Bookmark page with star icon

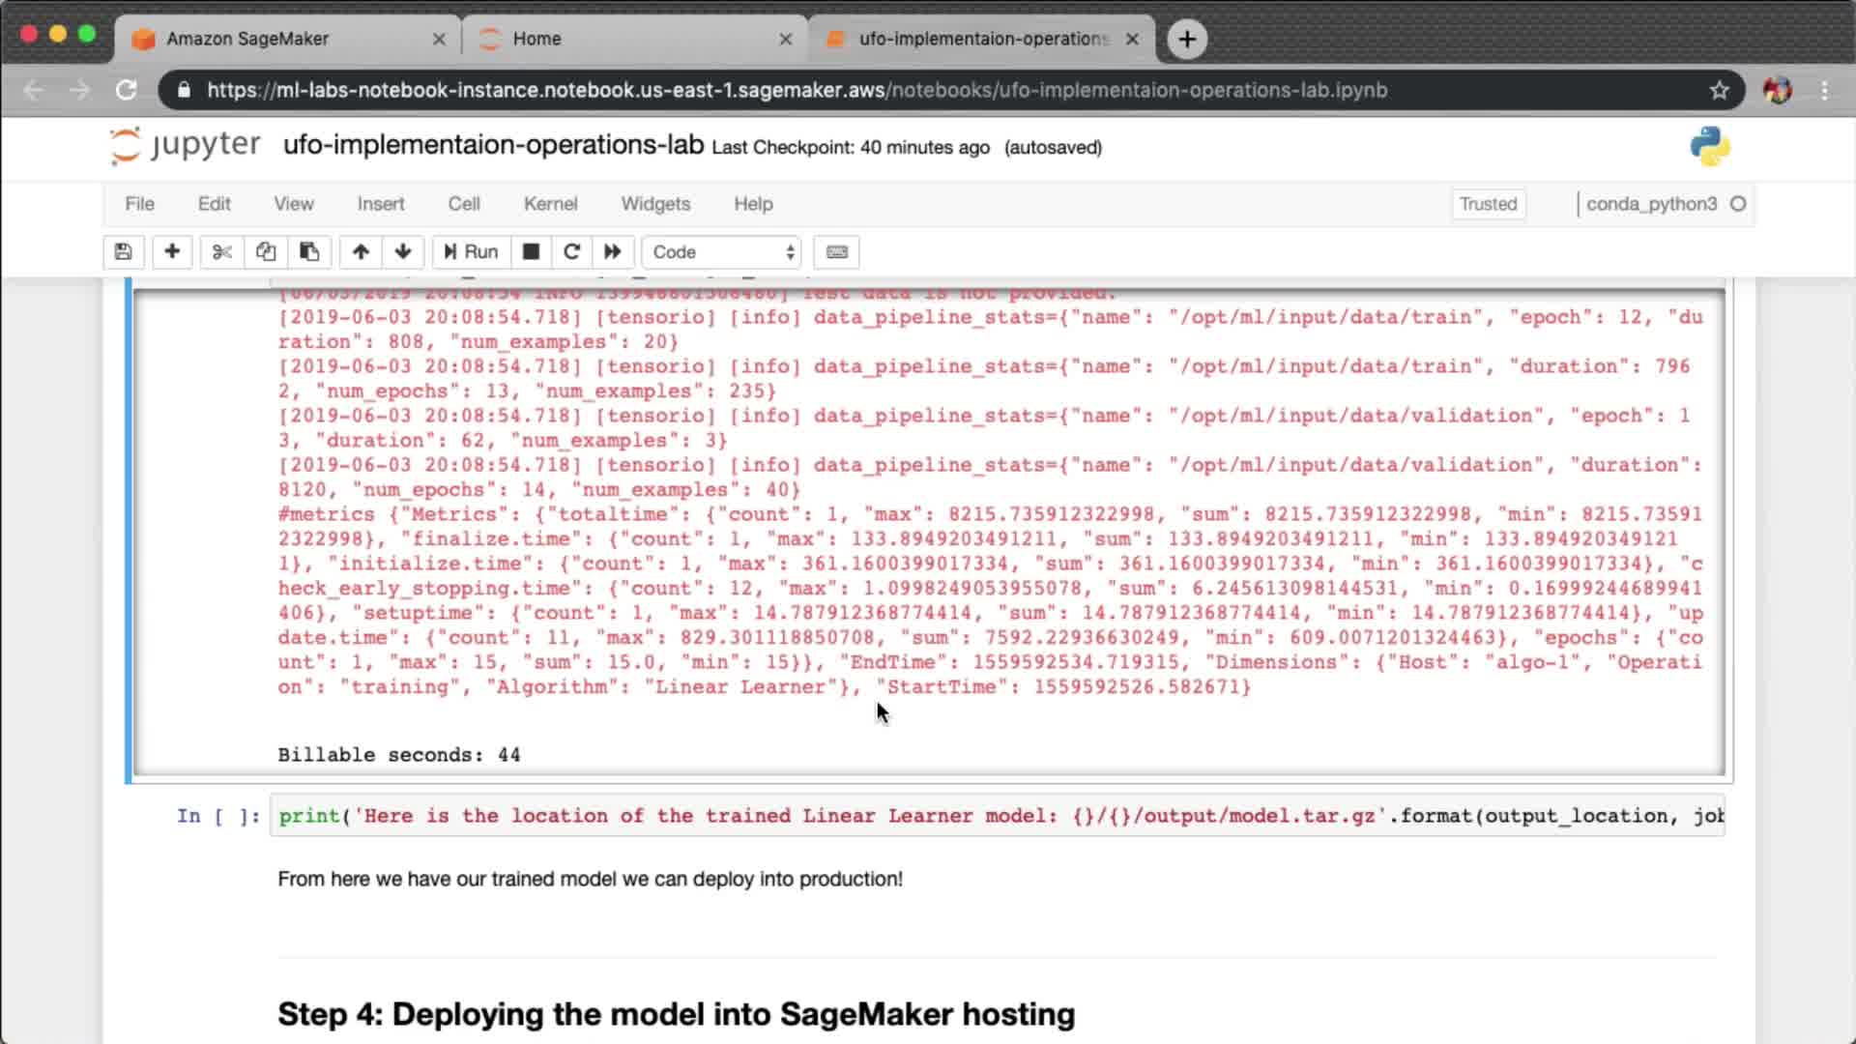click(1719, 90)
